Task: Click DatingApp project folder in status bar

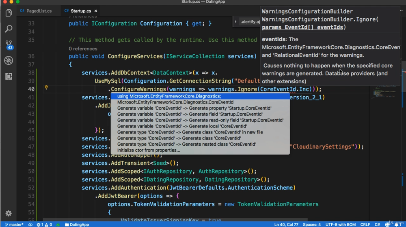Action: [77, 225]
